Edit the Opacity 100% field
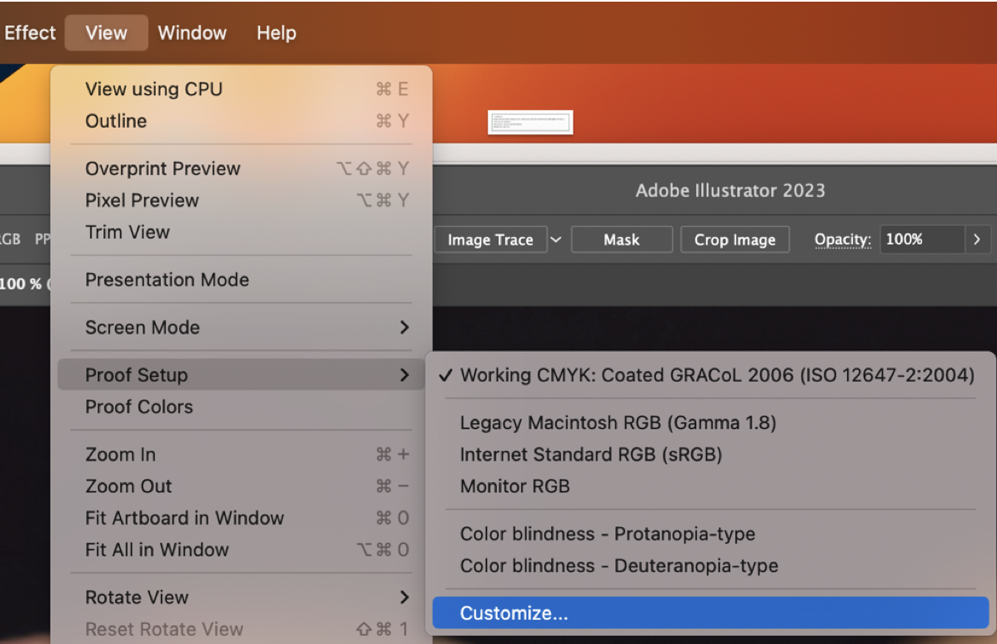997x644 pixels. point(922,240)
